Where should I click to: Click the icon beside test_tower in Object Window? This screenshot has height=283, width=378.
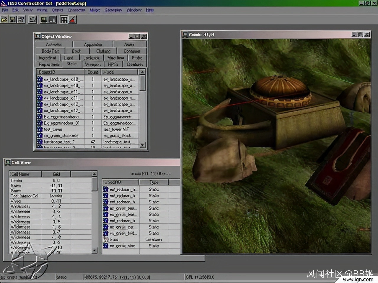tap(40, 129)
